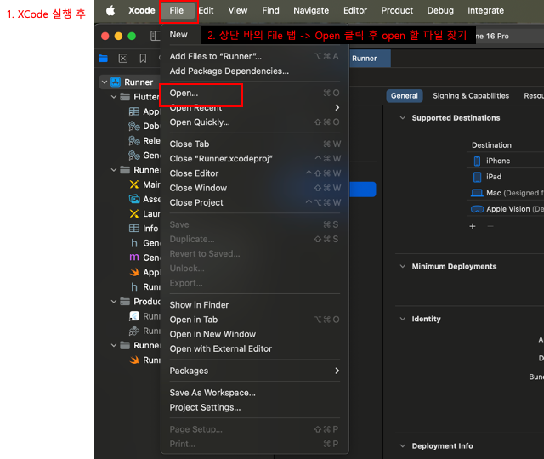Open the Navigate menu
Image resolution: width=544 pixels, height=459 pixels.
point(311,11)
